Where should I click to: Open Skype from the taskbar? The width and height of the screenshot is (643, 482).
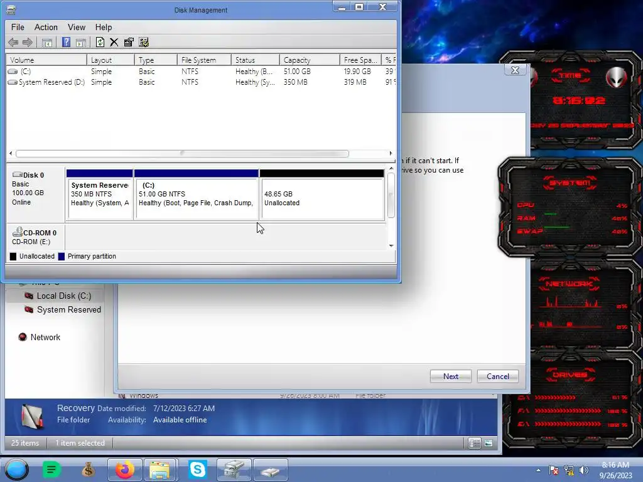coord(198,469)
